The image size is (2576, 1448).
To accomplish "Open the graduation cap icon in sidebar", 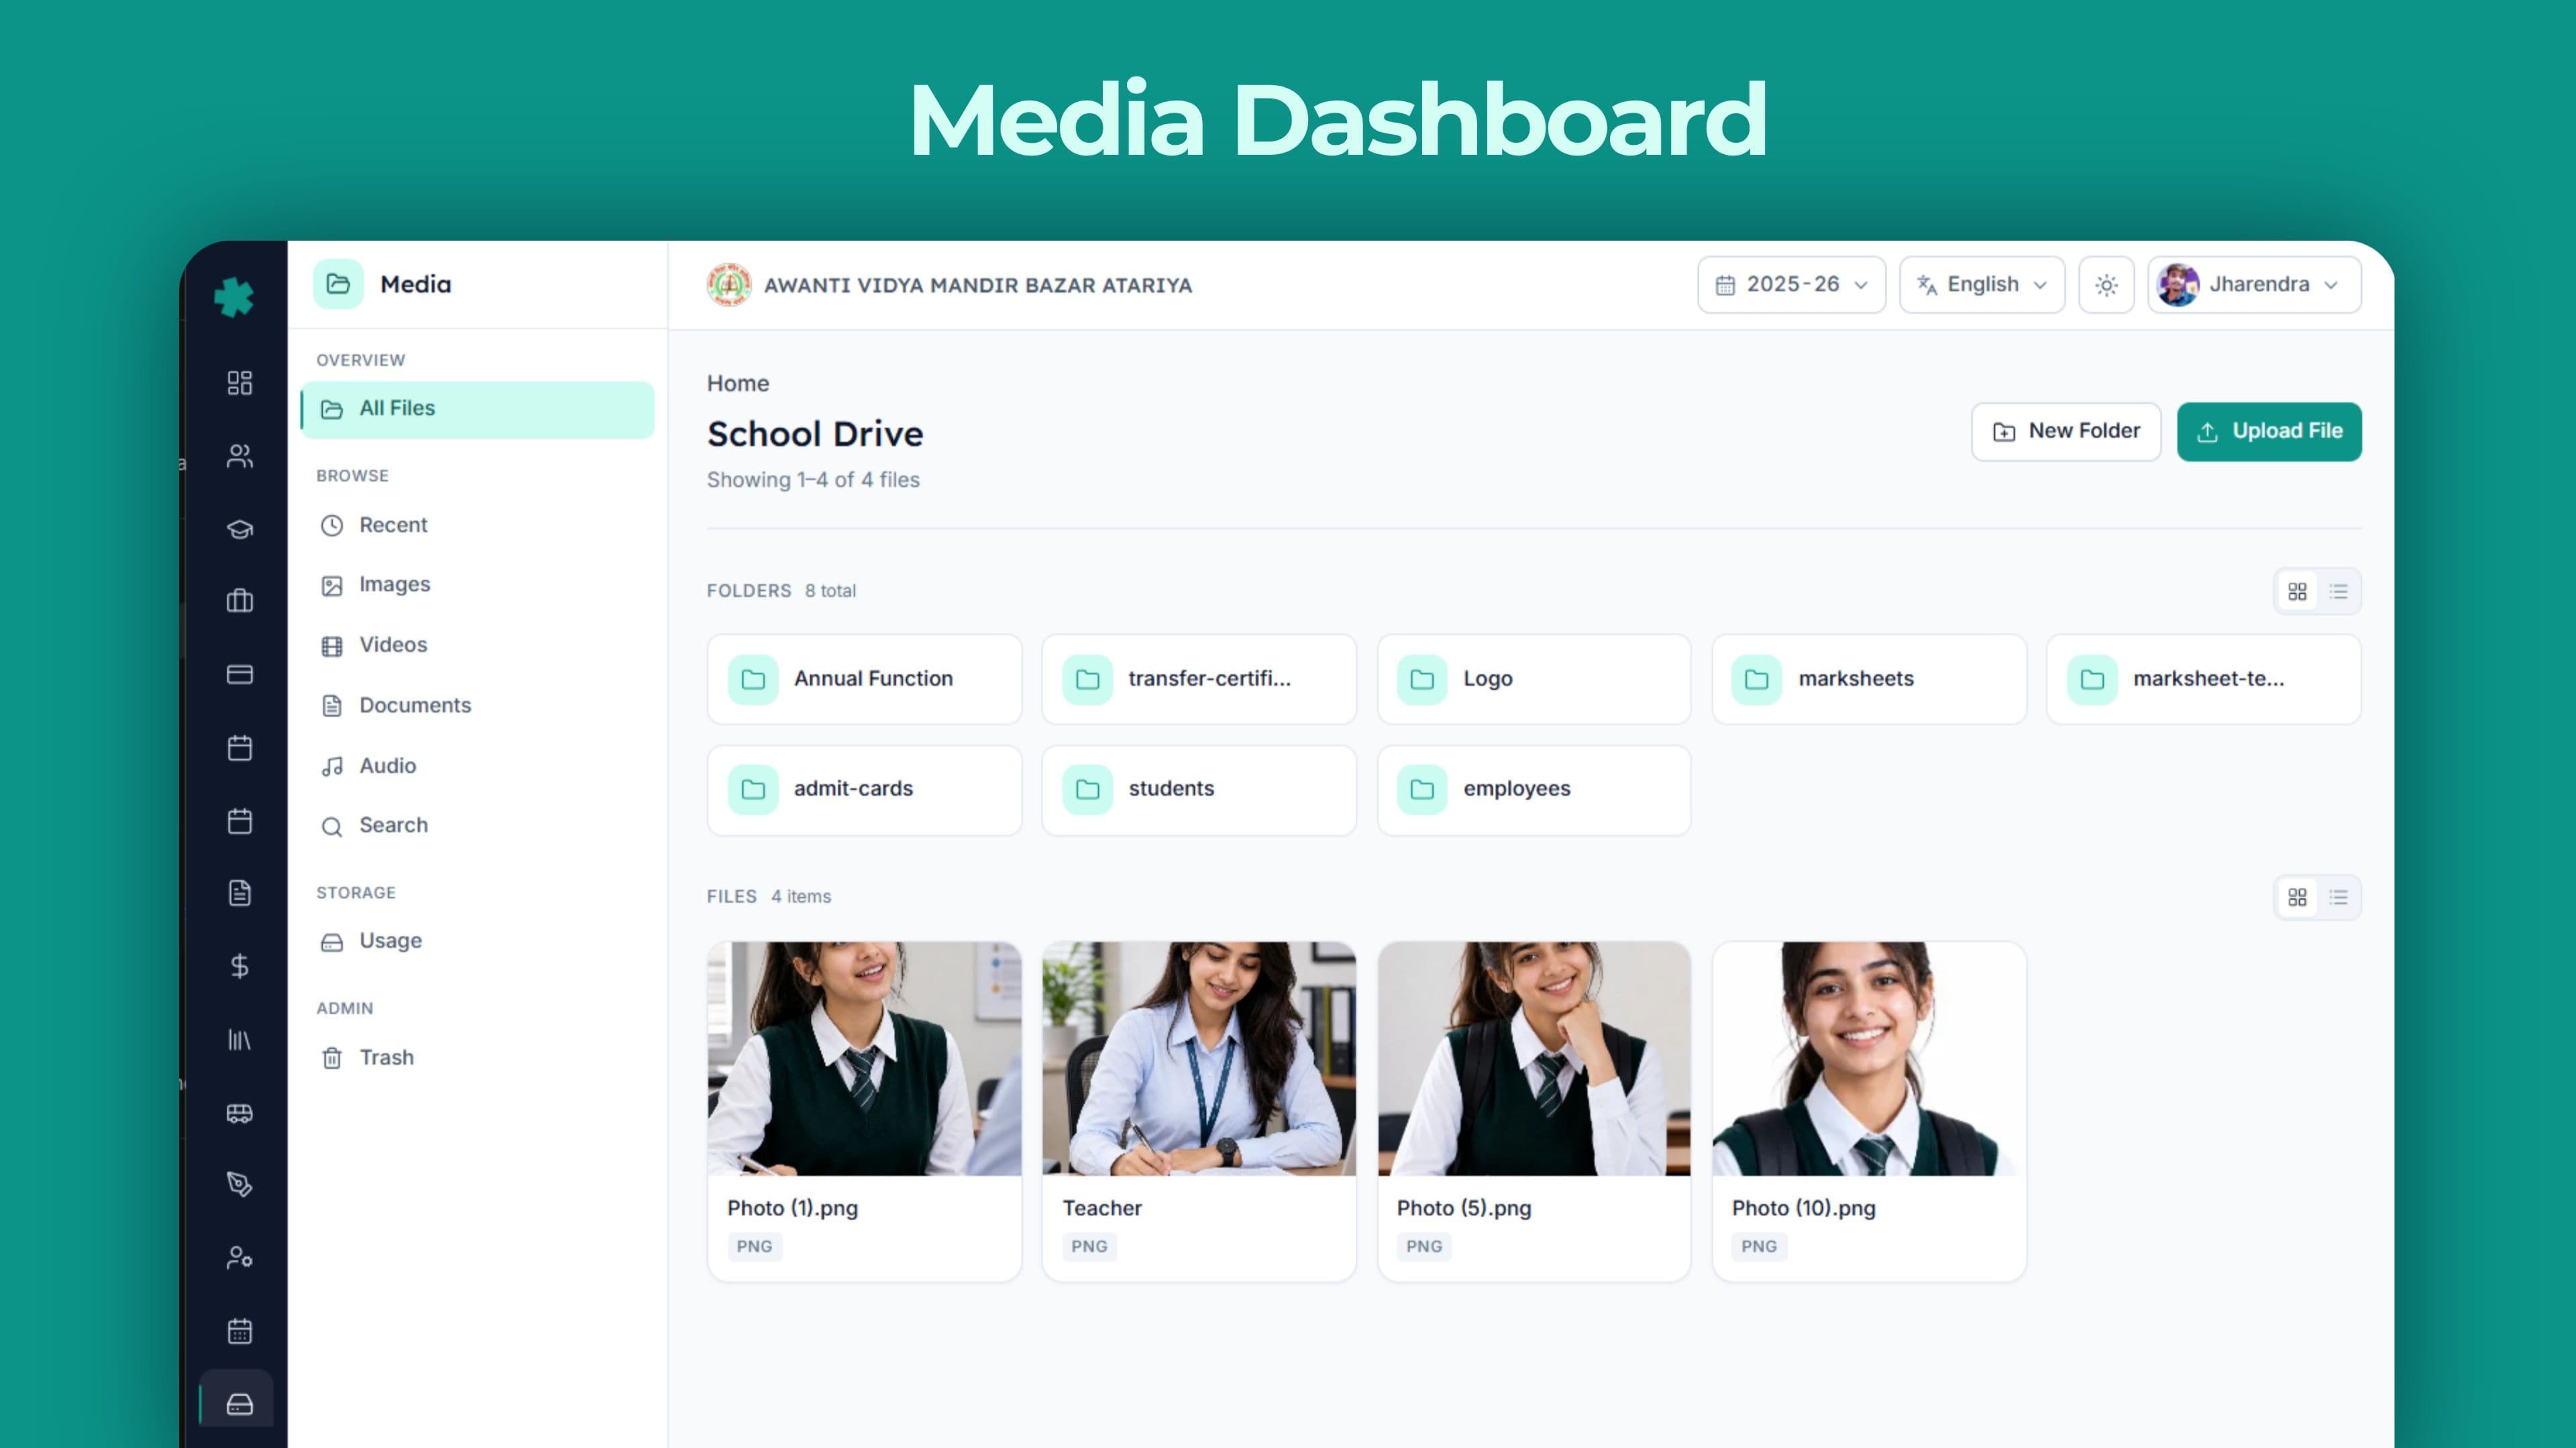I will point(240,529).
